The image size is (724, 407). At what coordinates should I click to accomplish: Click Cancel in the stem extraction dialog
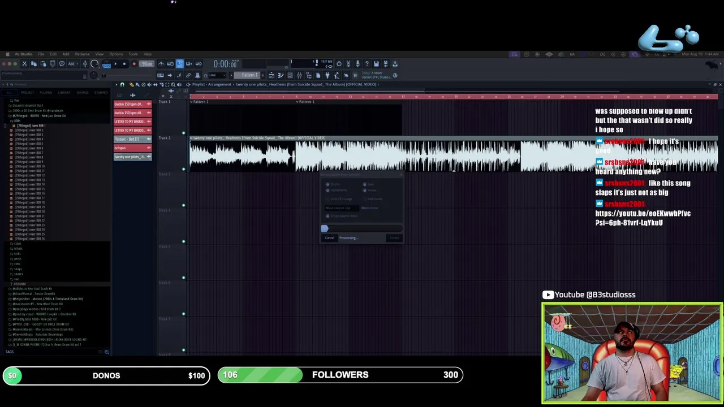tap(330, 238)
